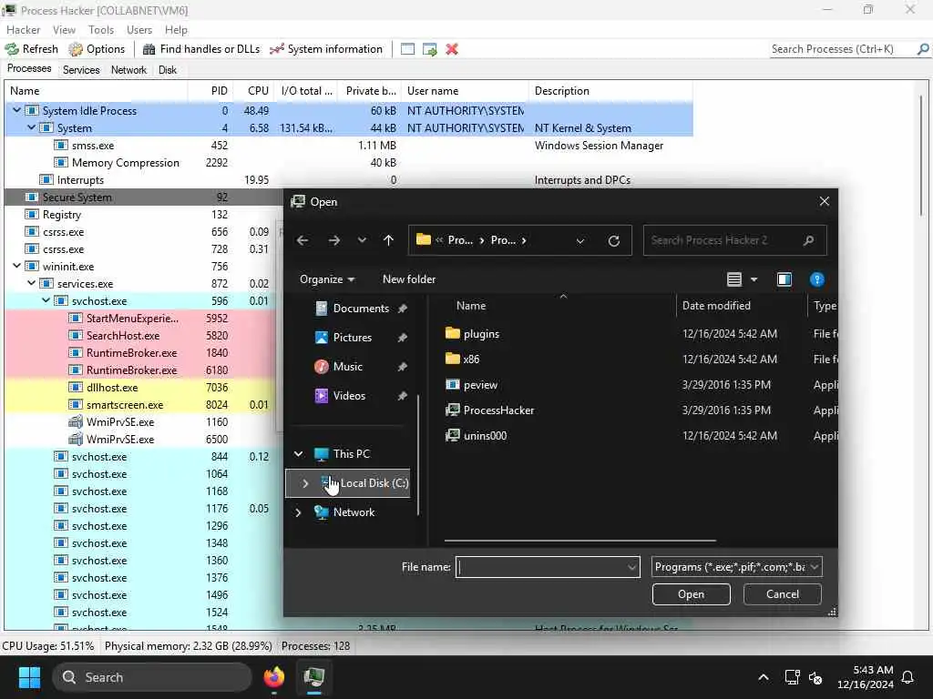Open the Help menu
This screenshot has width=933, height=699.
click(x=176, y=30)
